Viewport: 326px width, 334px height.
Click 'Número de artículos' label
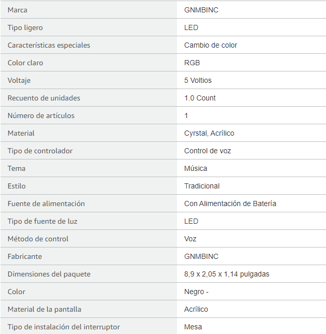pyautogui.click(x=41, y=115)
